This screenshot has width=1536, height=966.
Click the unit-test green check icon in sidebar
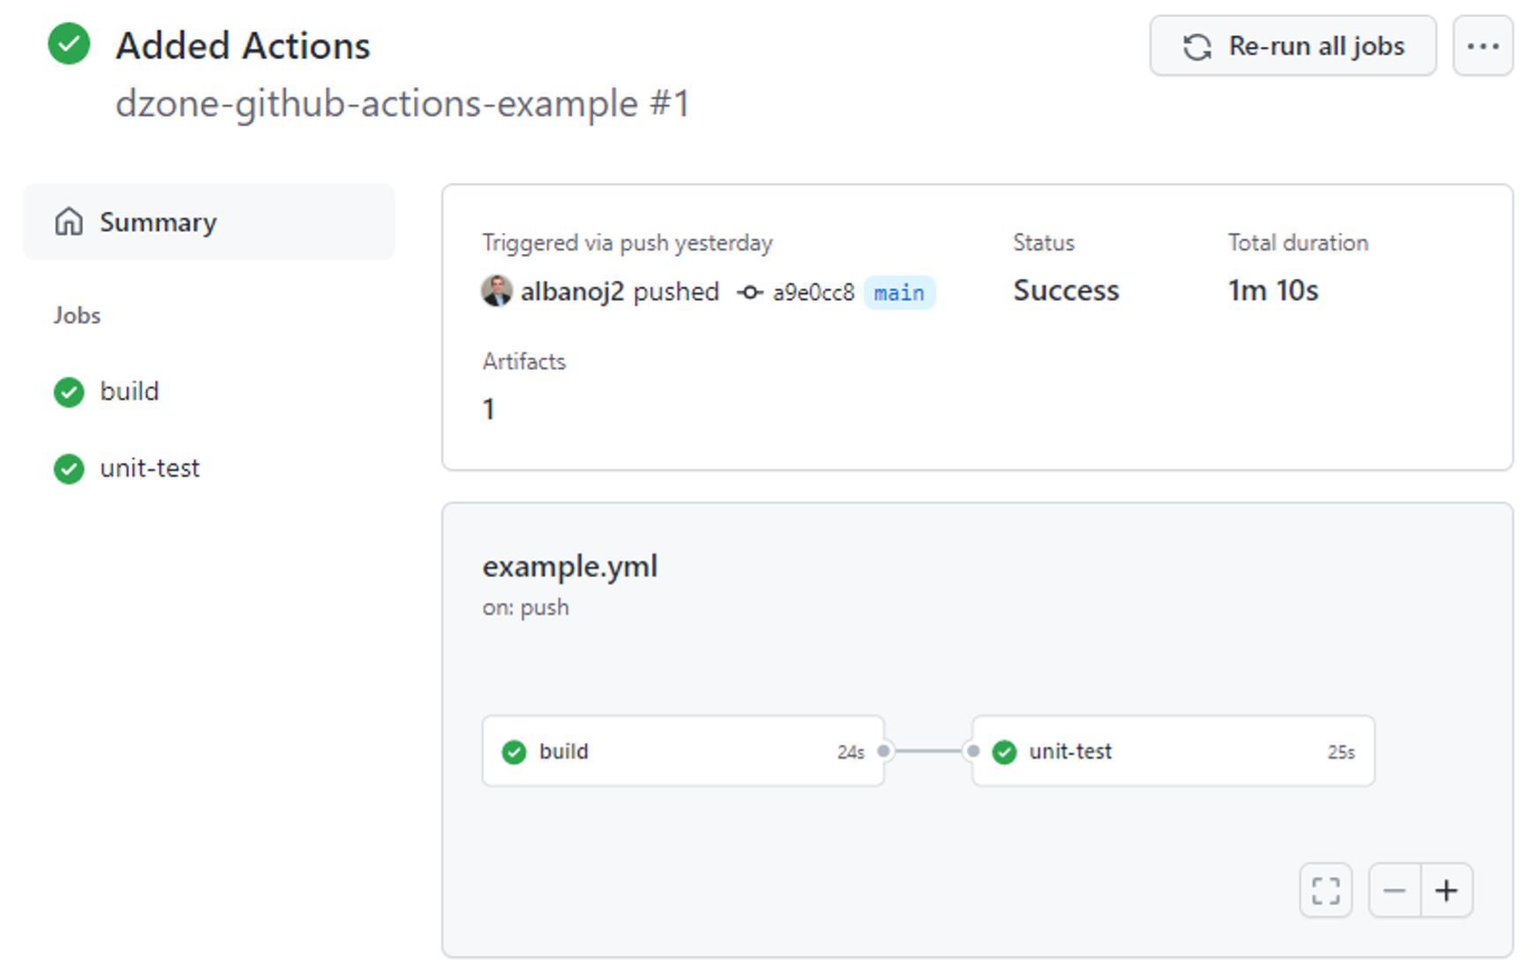69,469
